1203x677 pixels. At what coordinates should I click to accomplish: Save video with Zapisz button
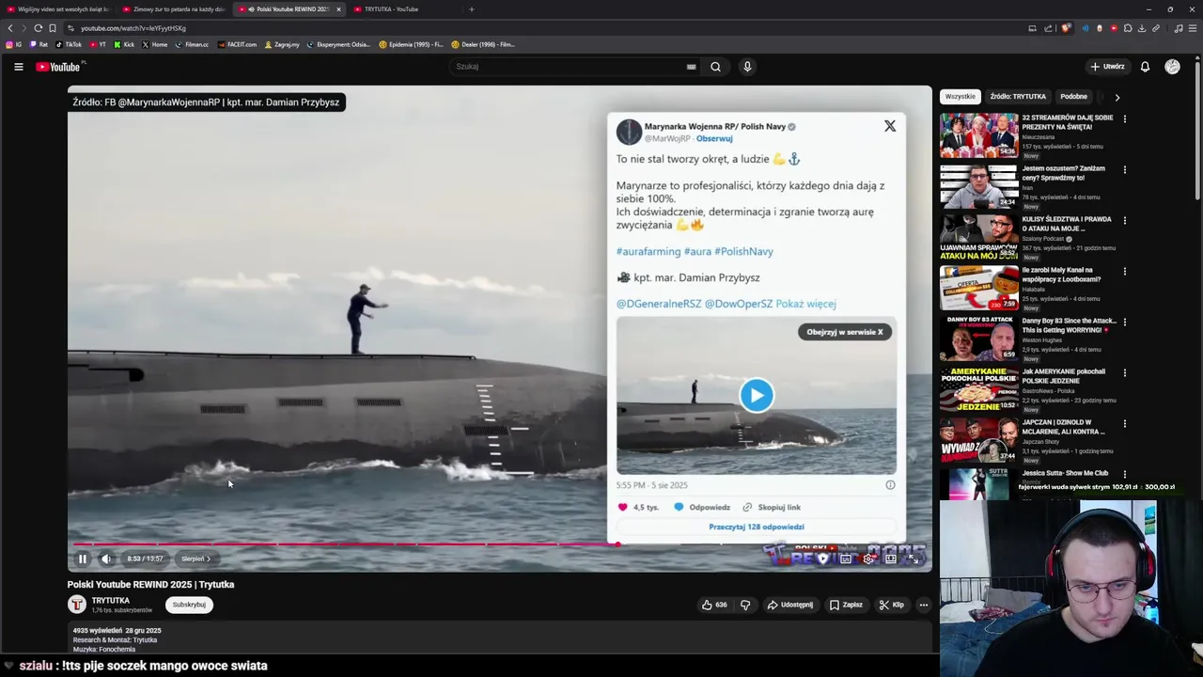pos(846,605)
